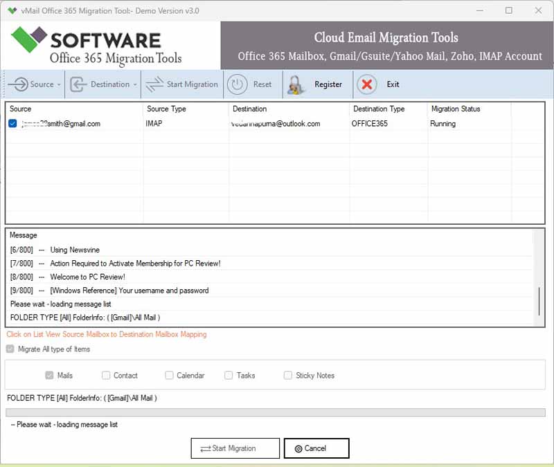The width and height of the screenshot is (554, 467).
Task: Click the red X Exit icon
Action: click(367, 84)
